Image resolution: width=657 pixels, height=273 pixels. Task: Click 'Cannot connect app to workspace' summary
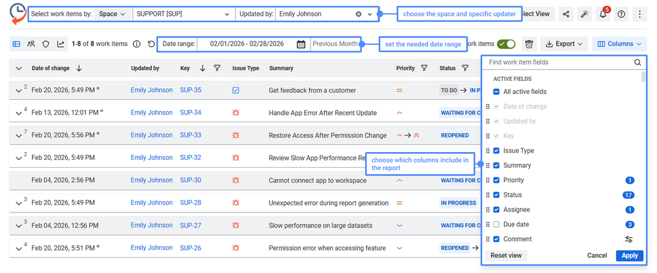pyautogui.click(x=318, y=180)
